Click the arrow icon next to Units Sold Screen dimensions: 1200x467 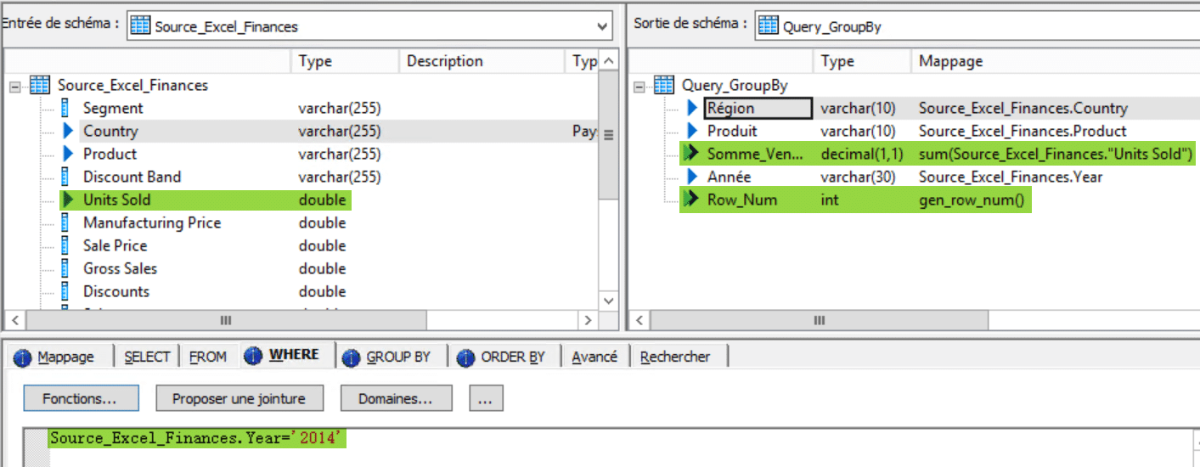tap(68, 200)
